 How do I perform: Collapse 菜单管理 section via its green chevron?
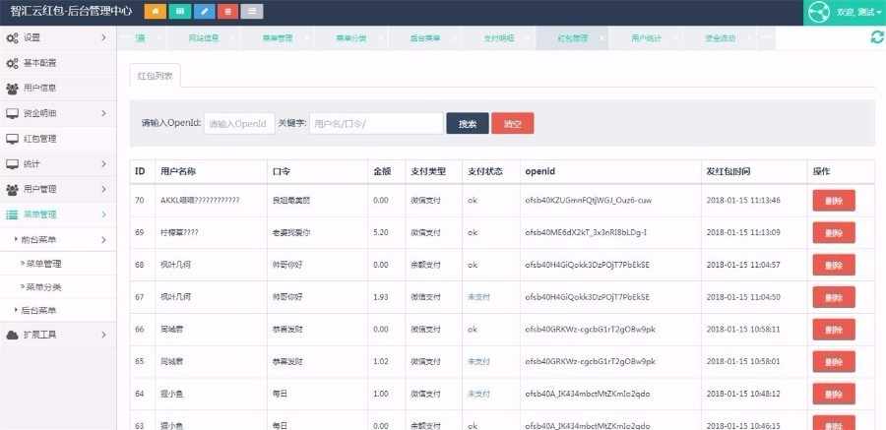(x=103, y=215)
